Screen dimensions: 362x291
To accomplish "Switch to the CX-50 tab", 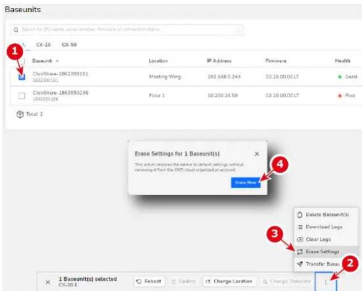I will [69, 45].
